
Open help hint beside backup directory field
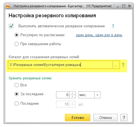pos(123,65)
